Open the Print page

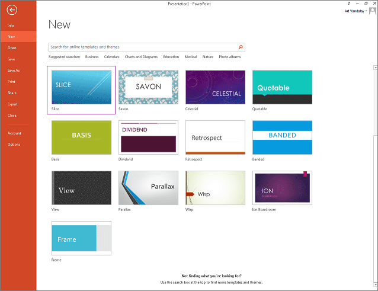pyautogui.click(x=11, y=81)
